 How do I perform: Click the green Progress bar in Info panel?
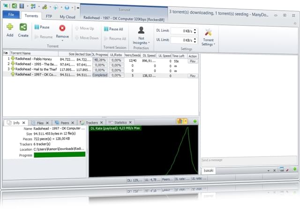click(x=60, y=155)
